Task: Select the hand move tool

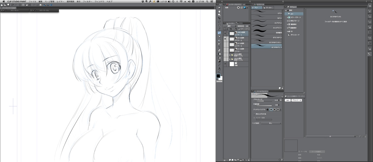Action: coord(219,11)
